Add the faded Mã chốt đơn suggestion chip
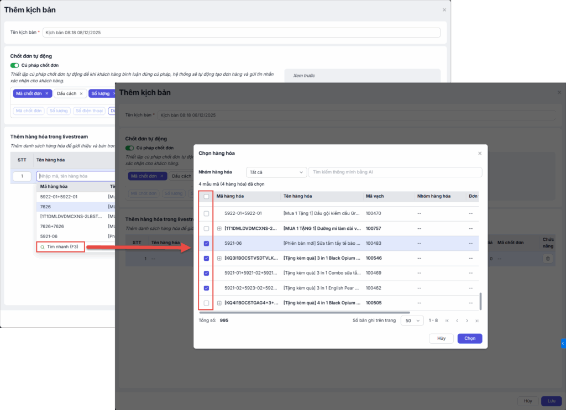Image resolution: width=566 pixels, height=410 pixels. (29, 111)
